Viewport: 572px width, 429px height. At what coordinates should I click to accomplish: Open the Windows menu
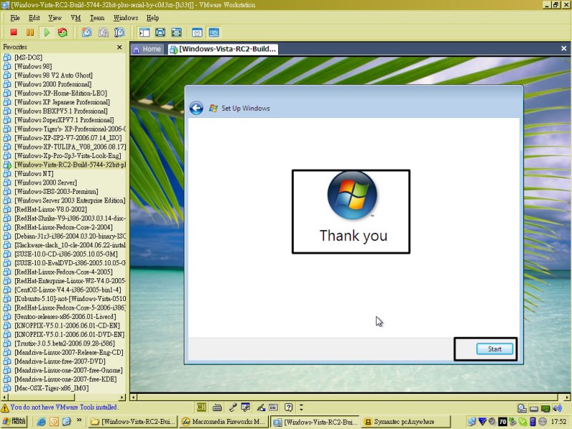point(126,18)
